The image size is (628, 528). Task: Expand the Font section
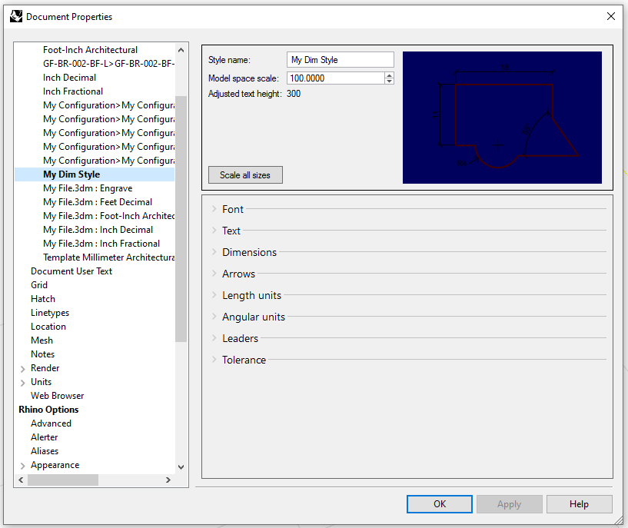[x=232, y=209]
